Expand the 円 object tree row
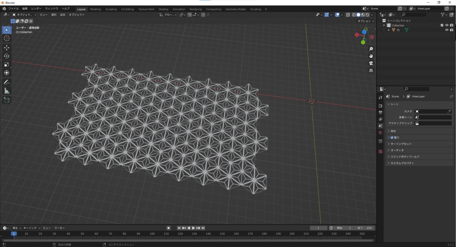 388,30
